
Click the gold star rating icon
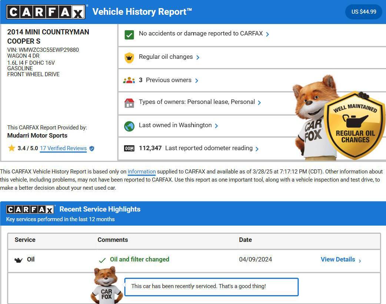[x=11, y=148]
